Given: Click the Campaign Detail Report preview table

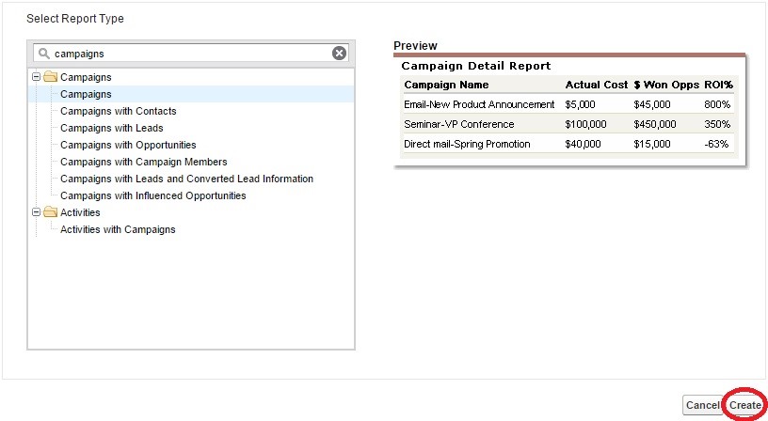Looking at the screenshot, I should coord(568,113).
